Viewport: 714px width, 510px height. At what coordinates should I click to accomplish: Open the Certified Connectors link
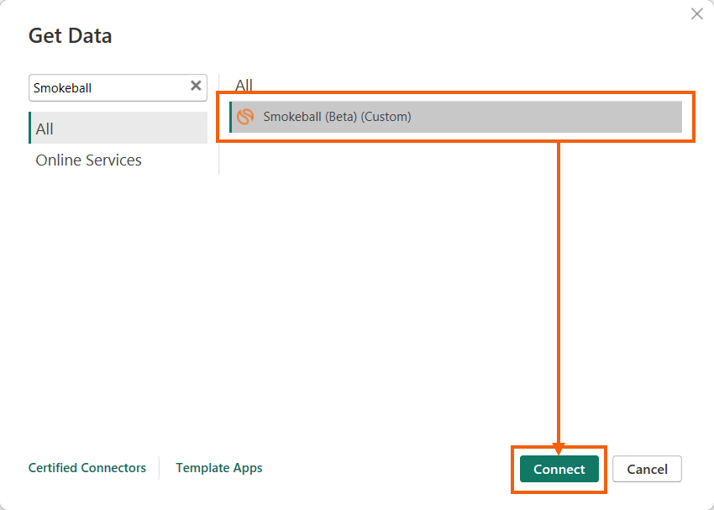tap(87, 468)
